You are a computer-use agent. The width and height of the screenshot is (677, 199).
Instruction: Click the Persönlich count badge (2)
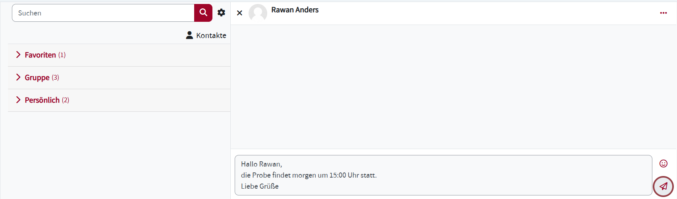(66, 100)
